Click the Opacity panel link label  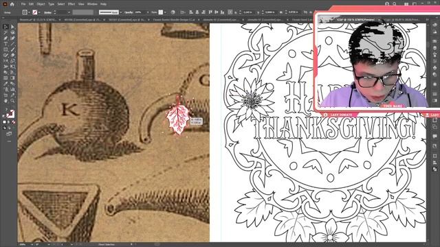[x=129, y=12]
